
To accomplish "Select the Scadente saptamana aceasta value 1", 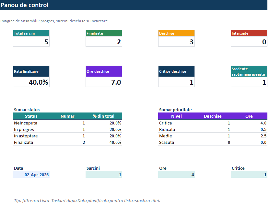I will click(249, 82).
